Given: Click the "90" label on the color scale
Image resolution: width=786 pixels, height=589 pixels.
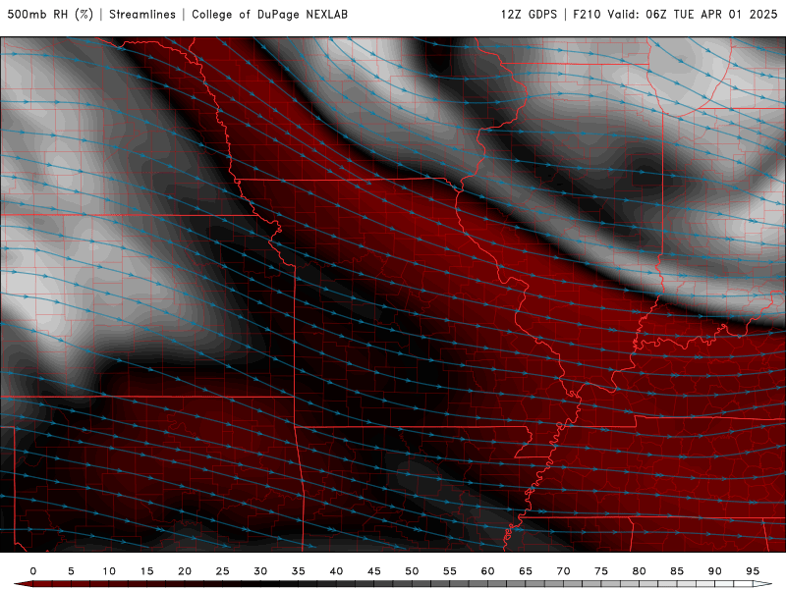Looking at the screenshot, I should pyautogui.click(x=714, y=571).
